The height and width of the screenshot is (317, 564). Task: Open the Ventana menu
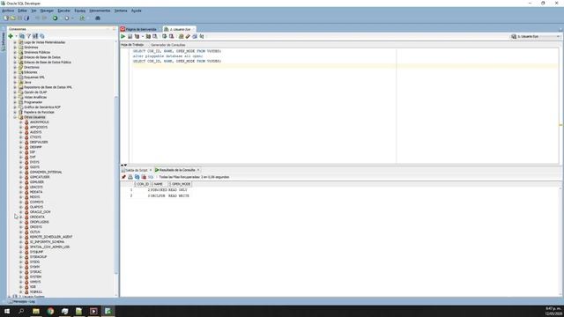pyautogui.click(x=121, y=11)
